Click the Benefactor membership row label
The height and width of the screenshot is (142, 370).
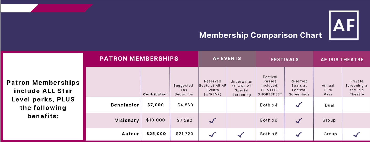point(125,105)
